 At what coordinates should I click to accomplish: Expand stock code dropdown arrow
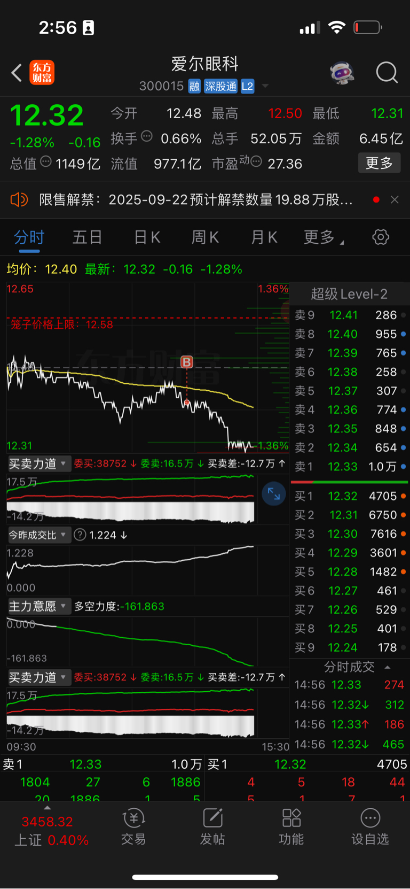pyautogui.click(x=265, y=86)
